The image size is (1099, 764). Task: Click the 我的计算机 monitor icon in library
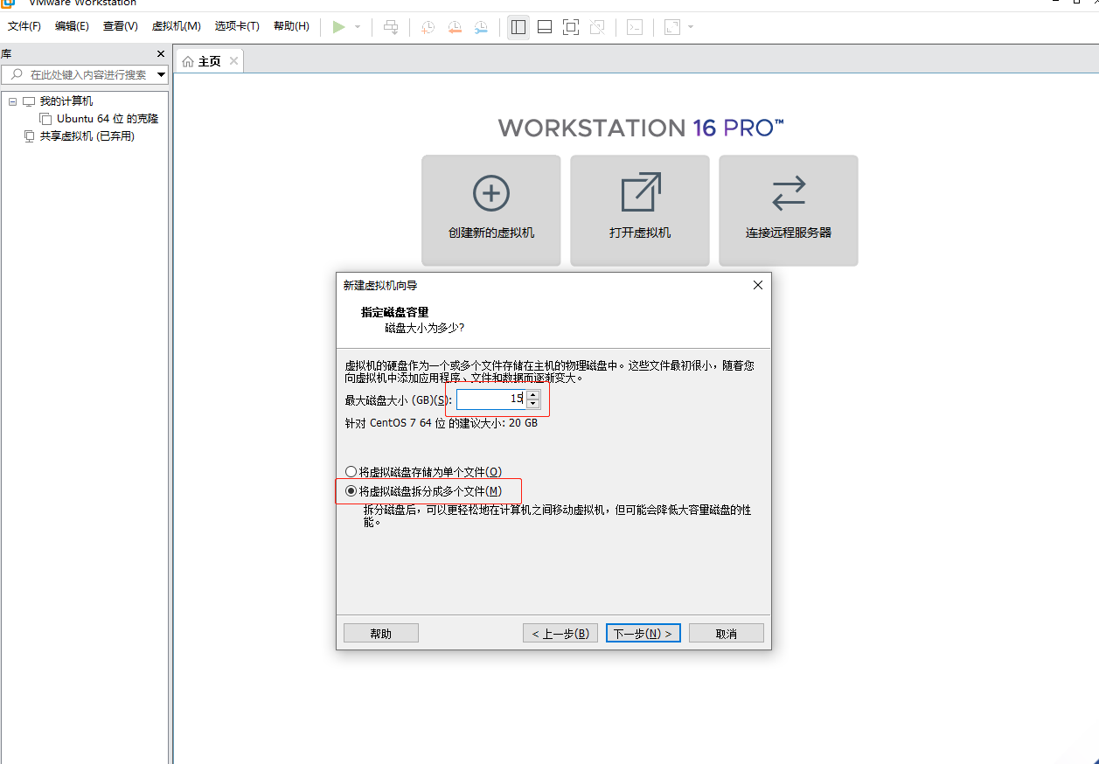[29, 101]
